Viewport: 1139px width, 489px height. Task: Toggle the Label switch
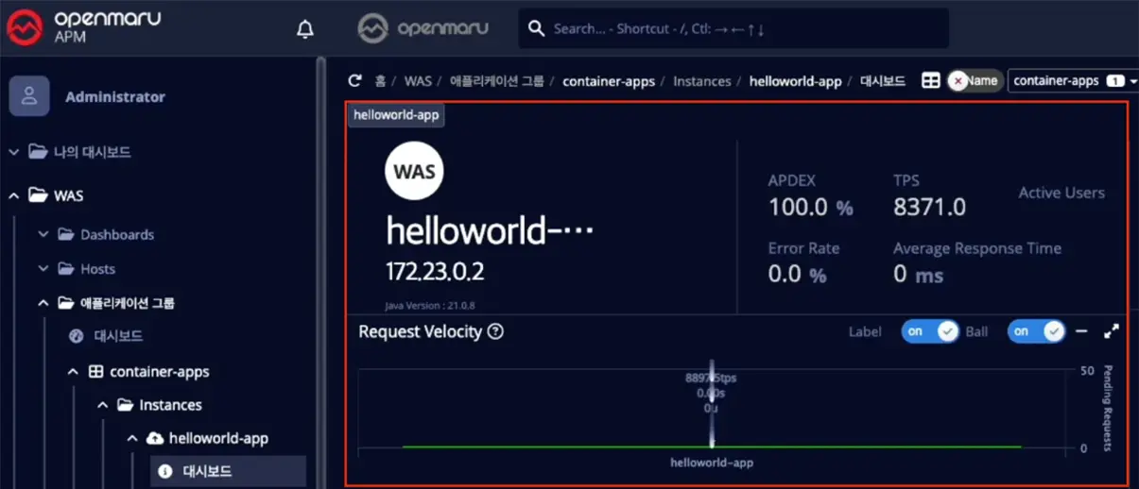(x=930, y=331)
